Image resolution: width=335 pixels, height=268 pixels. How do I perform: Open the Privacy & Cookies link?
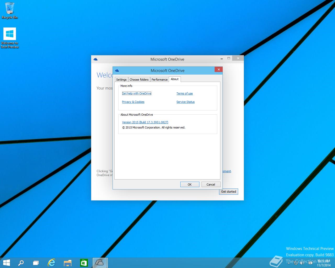point(133,102)
